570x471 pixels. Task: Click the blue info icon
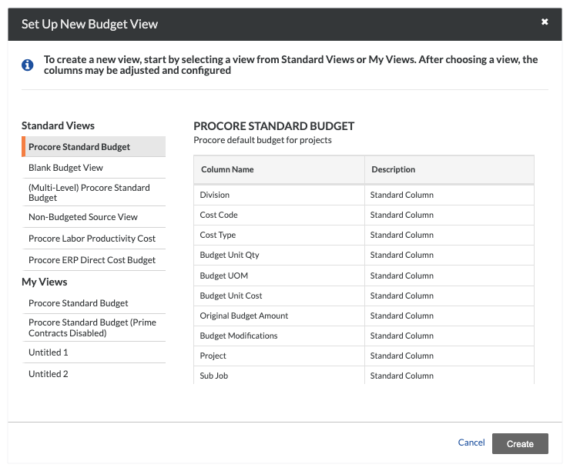(x=27, y=65)
